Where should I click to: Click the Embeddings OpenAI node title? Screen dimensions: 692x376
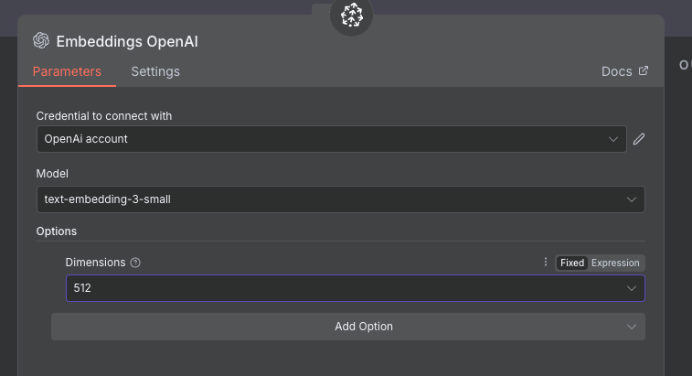pos(127,41)
